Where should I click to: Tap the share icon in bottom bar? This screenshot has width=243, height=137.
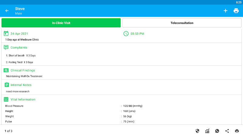click(227, 131)
